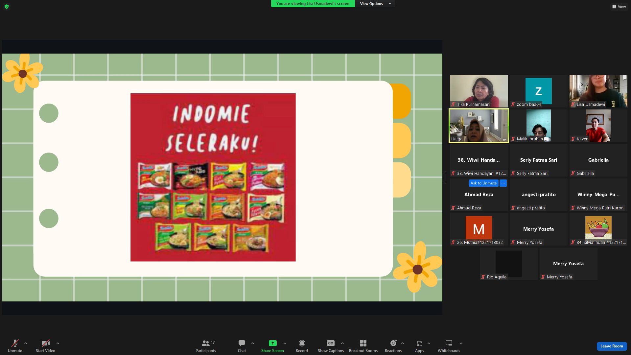
Task: Open more options menu on Ahmad Reza tile
Action: [x=503, y=183]
